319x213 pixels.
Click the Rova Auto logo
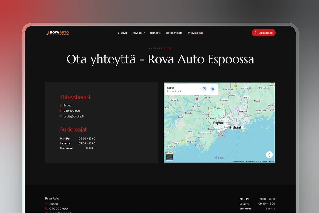point(57,33)
